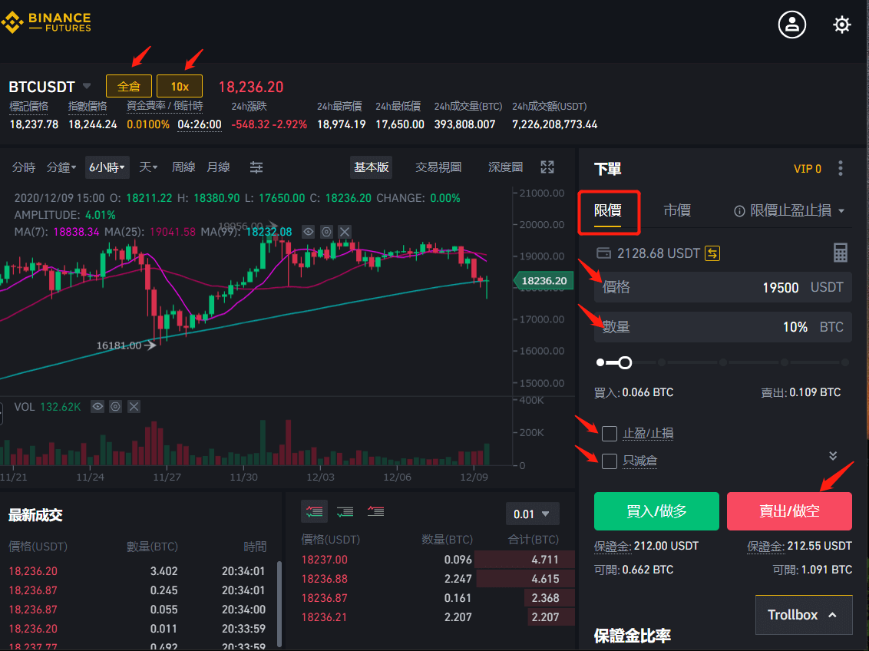The image size is (869, 651).
Task: Enable the 止盈/止損 checkbox
Action: pos(610,434)
